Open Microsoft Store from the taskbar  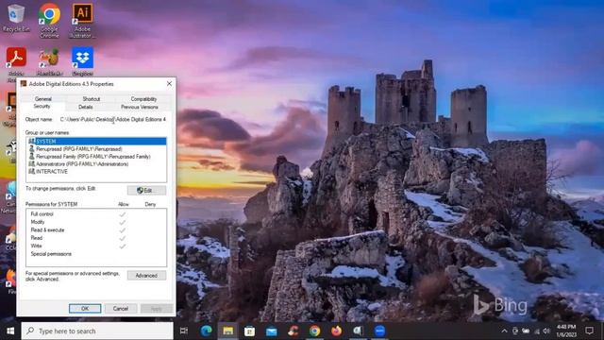249,331
